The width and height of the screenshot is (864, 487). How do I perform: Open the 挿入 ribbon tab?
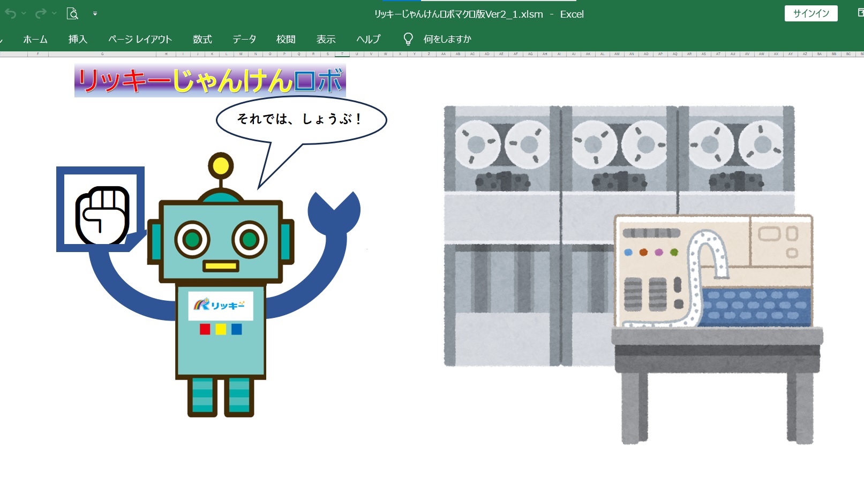78,39
